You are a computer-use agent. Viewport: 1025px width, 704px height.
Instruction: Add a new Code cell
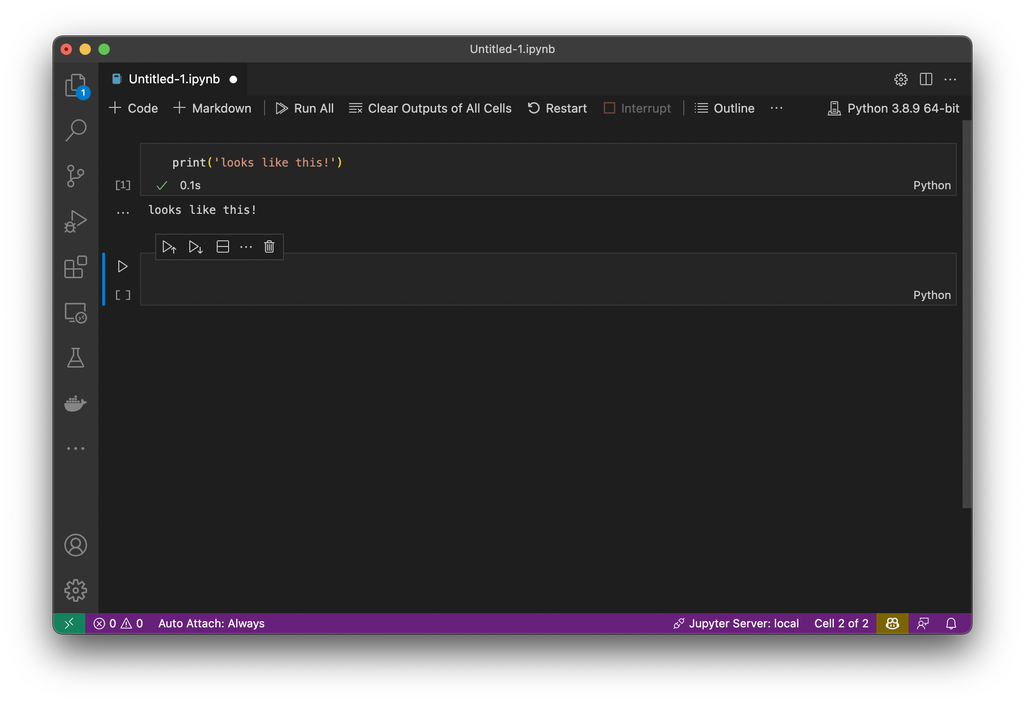pyautogui.click(x=133, y=108)
